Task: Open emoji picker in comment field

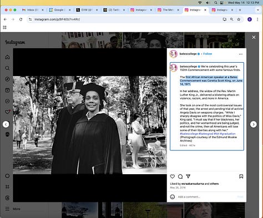Action: coord(173,197)
